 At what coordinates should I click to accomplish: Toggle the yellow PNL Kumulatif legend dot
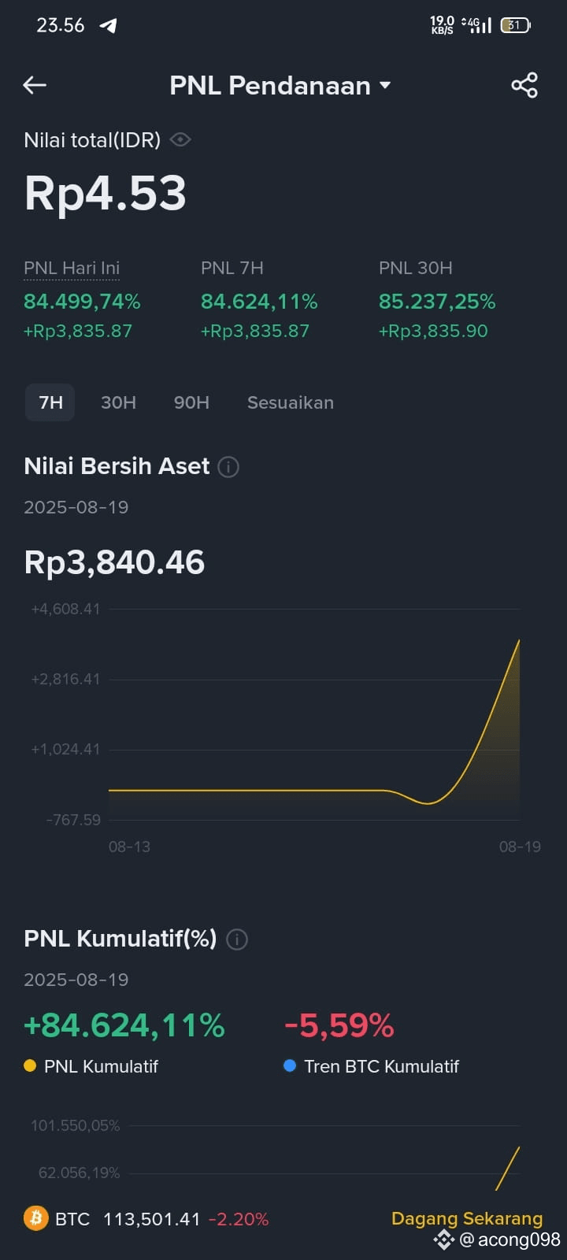30,1065
